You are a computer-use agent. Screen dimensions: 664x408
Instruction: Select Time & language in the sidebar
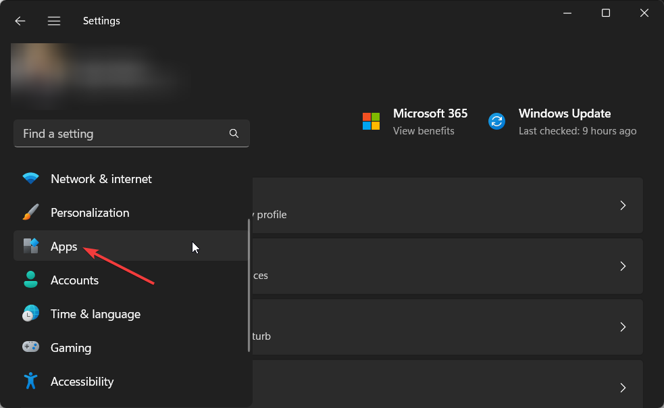click(95, 314)
